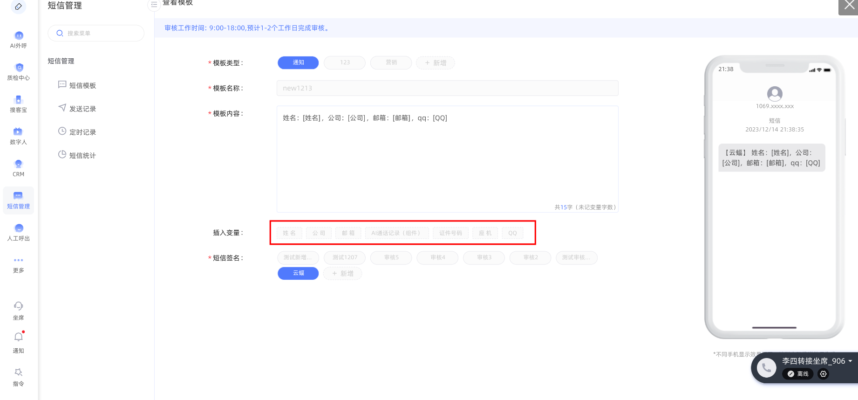Select the 营销 template type
The height and width of the screenshot is (400, 858).
(391, 62)
